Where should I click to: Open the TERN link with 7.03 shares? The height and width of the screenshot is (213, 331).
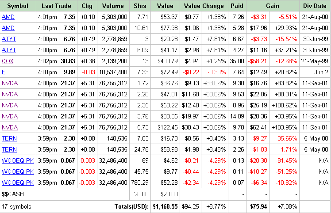point(9,139)
